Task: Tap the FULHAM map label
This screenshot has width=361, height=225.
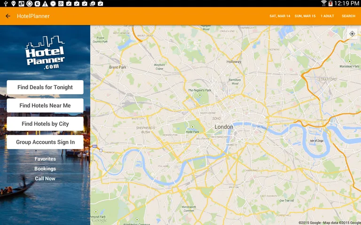Action: coord(163,166)
